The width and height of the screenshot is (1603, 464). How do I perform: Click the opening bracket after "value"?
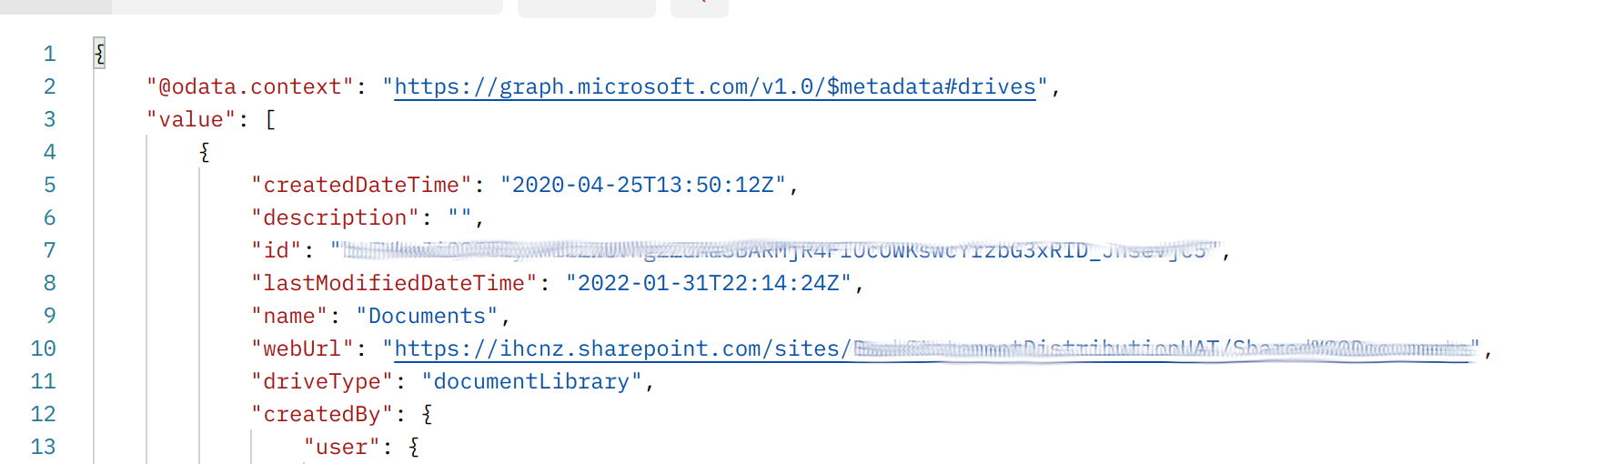click(x=270, y=119)
